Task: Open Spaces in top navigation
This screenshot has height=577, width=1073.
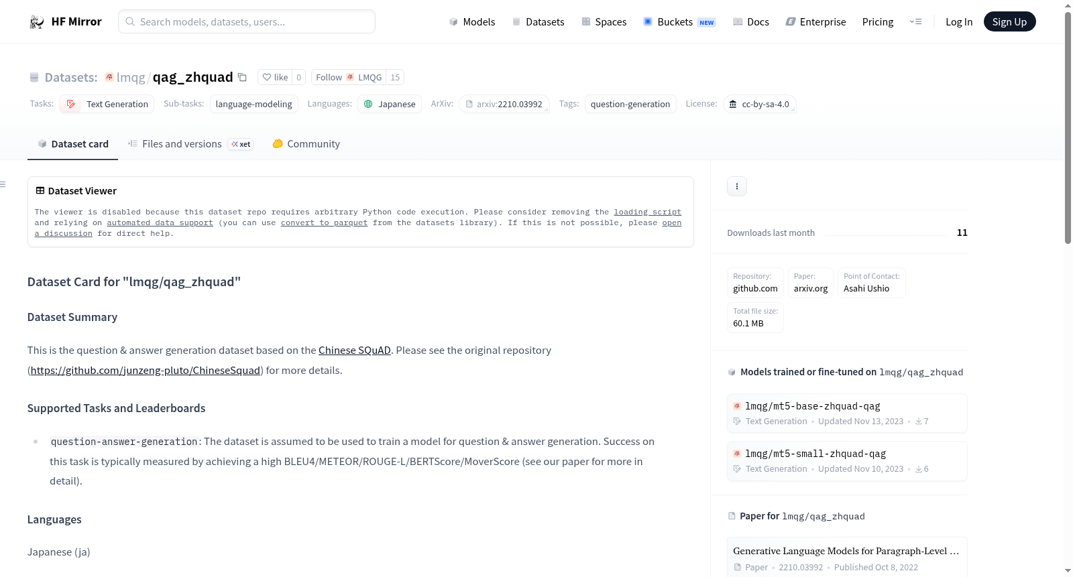Action: 604,22
